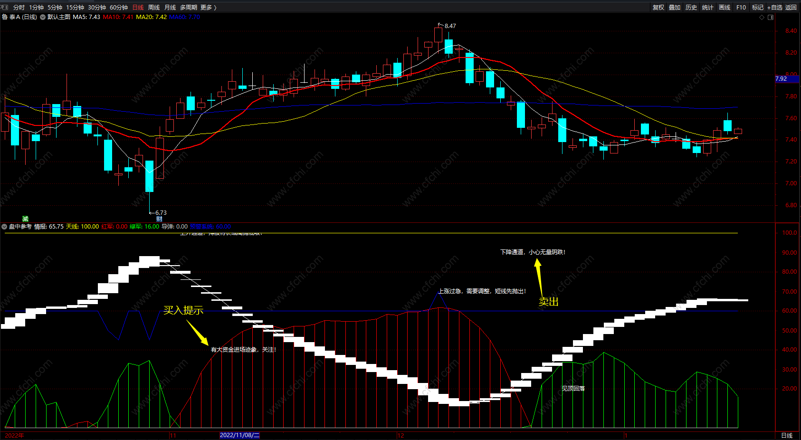Open the 历史 history button
Screen dimensions: 801x440
pyautogui.click(x=691, y=7)
